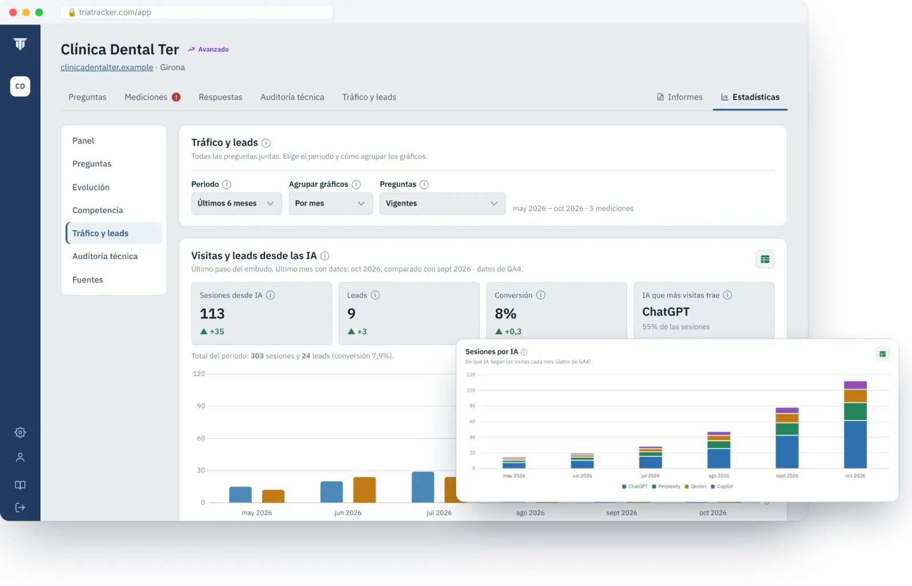Screen dimensions: 912x586
Task: Click info icon on IA que más visitas trae
Action: [728, 295]
